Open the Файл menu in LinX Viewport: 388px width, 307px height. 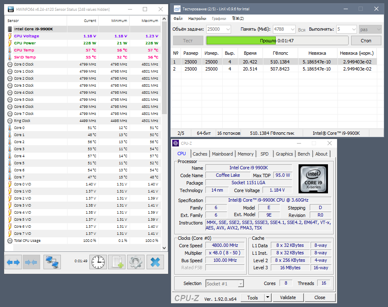pyautogui.click(x=178, y=18)
